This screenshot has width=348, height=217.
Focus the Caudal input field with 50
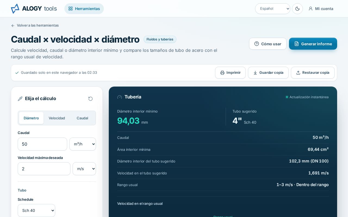42,144
